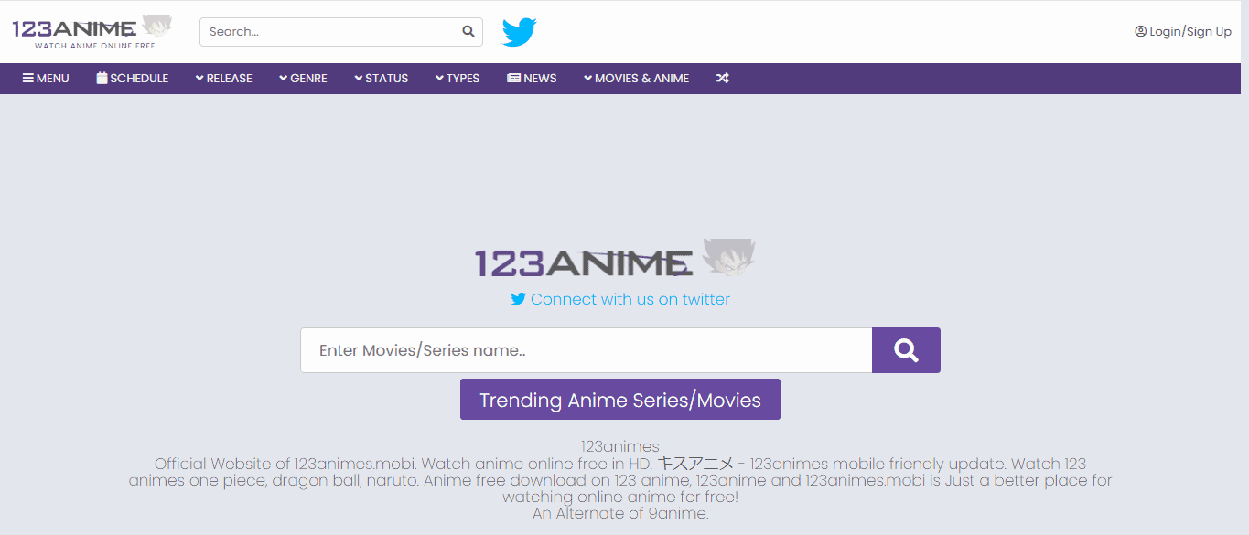Click the Connect with us on twitter link
1249x535 pixels.
[620, 299]
